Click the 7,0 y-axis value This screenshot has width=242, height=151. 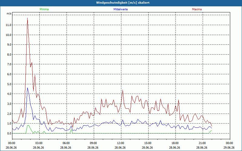(9, 64)
